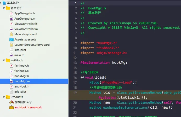Select hookMgr.h file

point(22,76)
